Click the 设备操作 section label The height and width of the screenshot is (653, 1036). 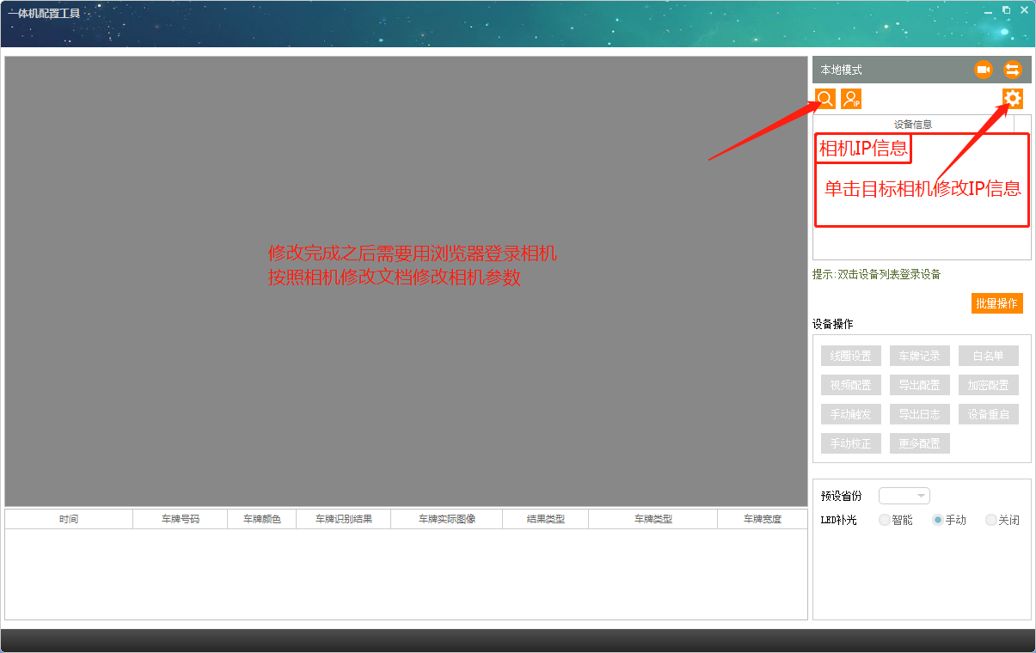pos(833,324)
